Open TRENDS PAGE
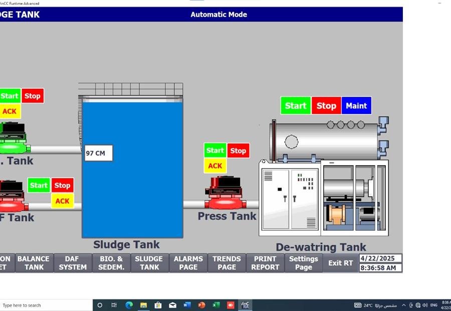Screen dimensions: 451x311 coord(227,263)
